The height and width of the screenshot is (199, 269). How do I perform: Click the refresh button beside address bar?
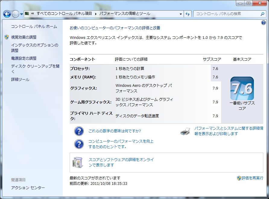(x=188, y=14)
